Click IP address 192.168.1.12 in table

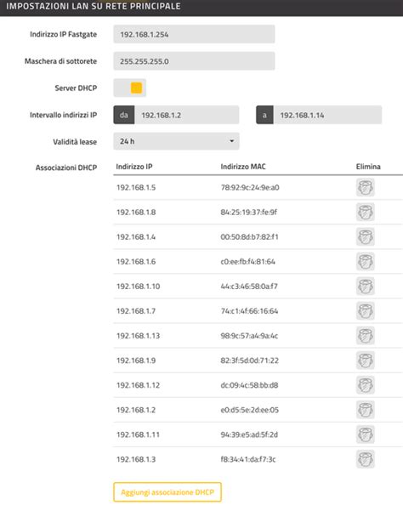click(x=138, y=385)
